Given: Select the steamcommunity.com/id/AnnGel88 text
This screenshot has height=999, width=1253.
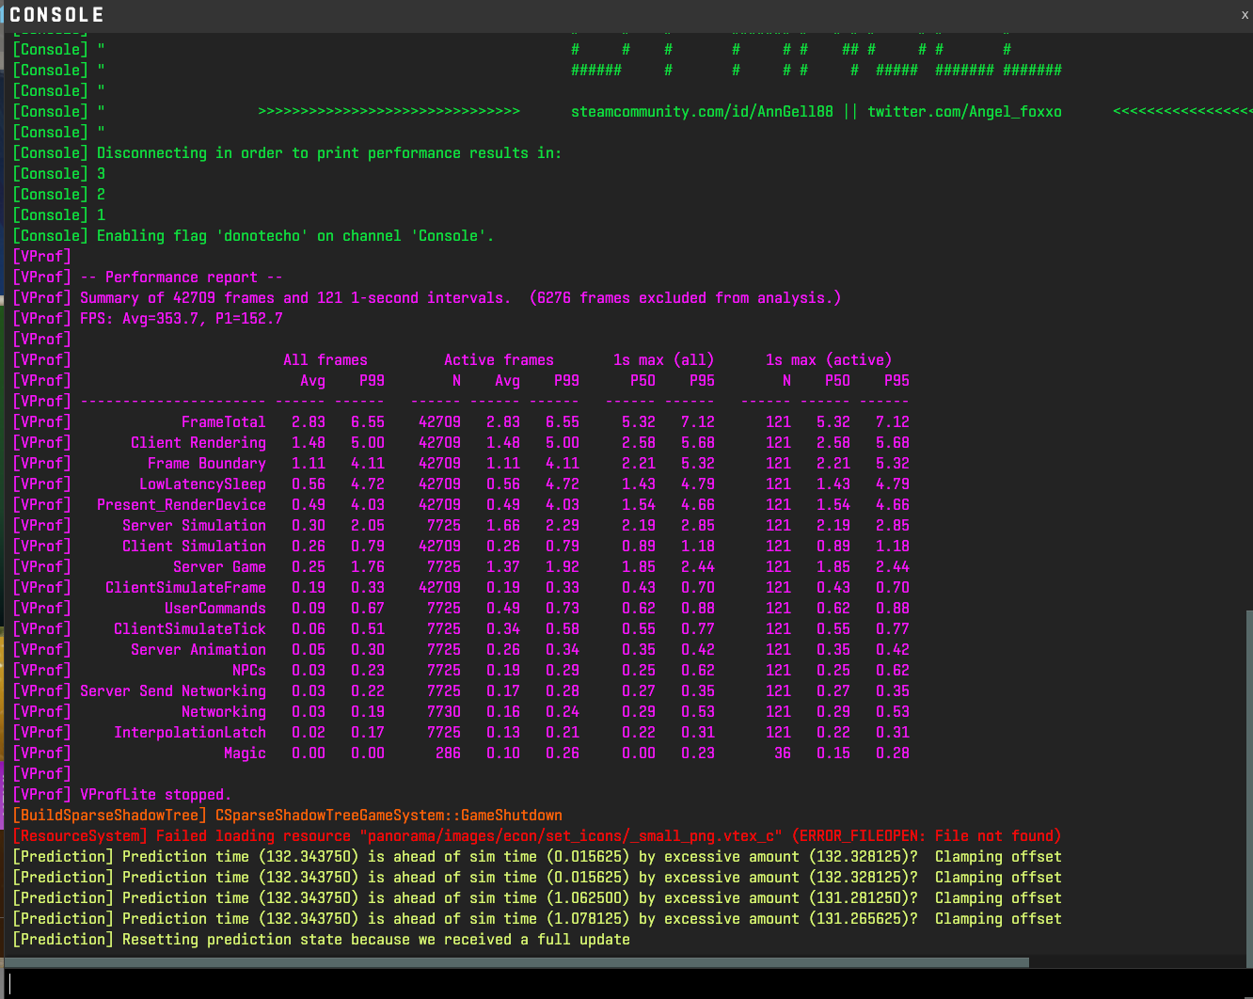Looking at the screenshot, I should point(702,112).
